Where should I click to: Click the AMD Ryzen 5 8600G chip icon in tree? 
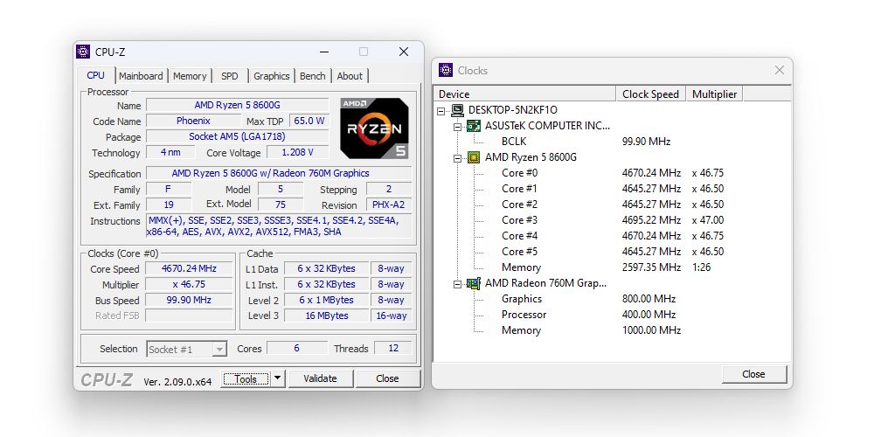pyautogui.click(x=474, y=157)
